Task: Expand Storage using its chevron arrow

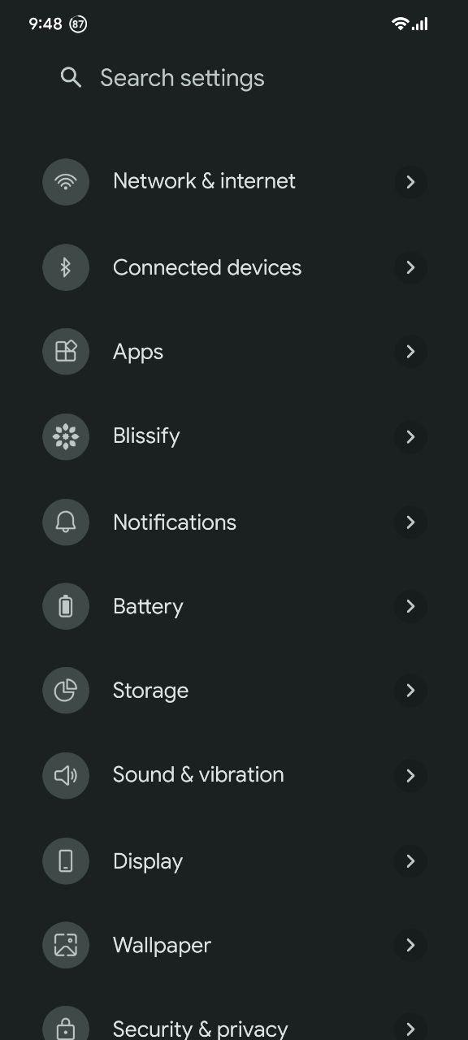Action: click(410, 691)
